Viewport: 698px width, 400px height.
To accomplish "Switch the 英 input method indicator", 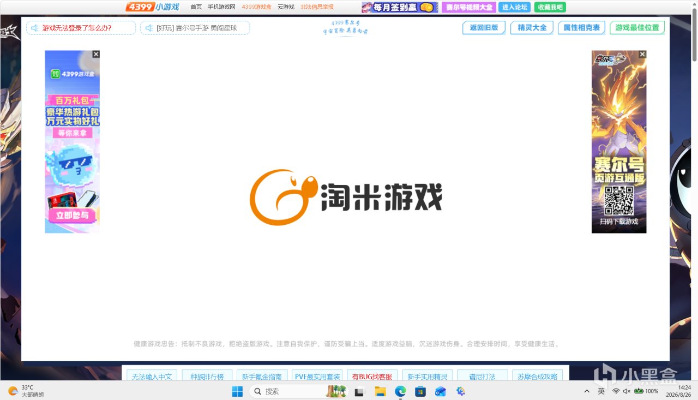I will pos(601,391).
